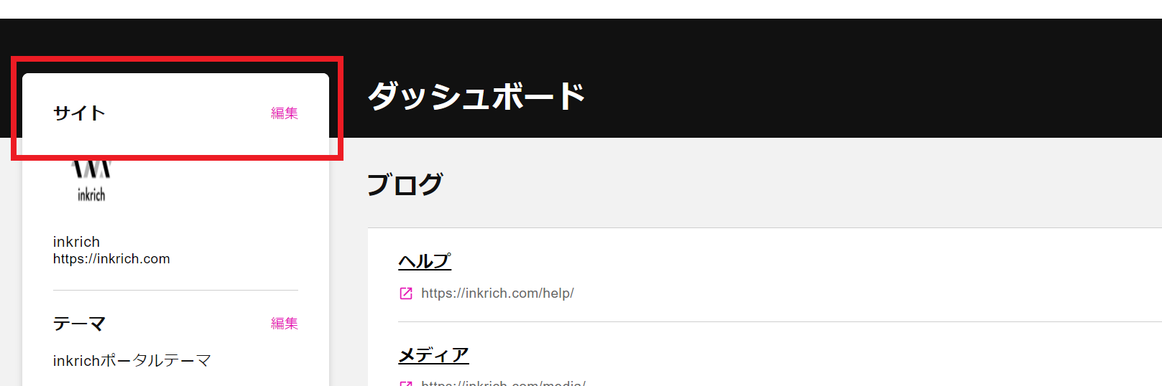Edit the サイト section via 編集
This screenshot has height=386, width=1162.
click(x=284, y=113)
